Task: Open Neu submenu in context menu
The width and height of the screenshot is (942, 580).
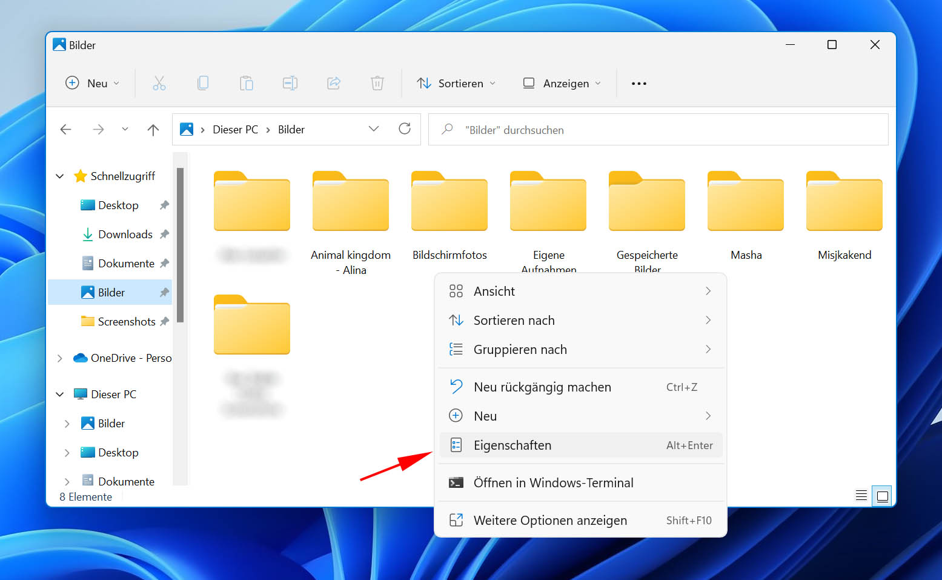Action: 580,416
